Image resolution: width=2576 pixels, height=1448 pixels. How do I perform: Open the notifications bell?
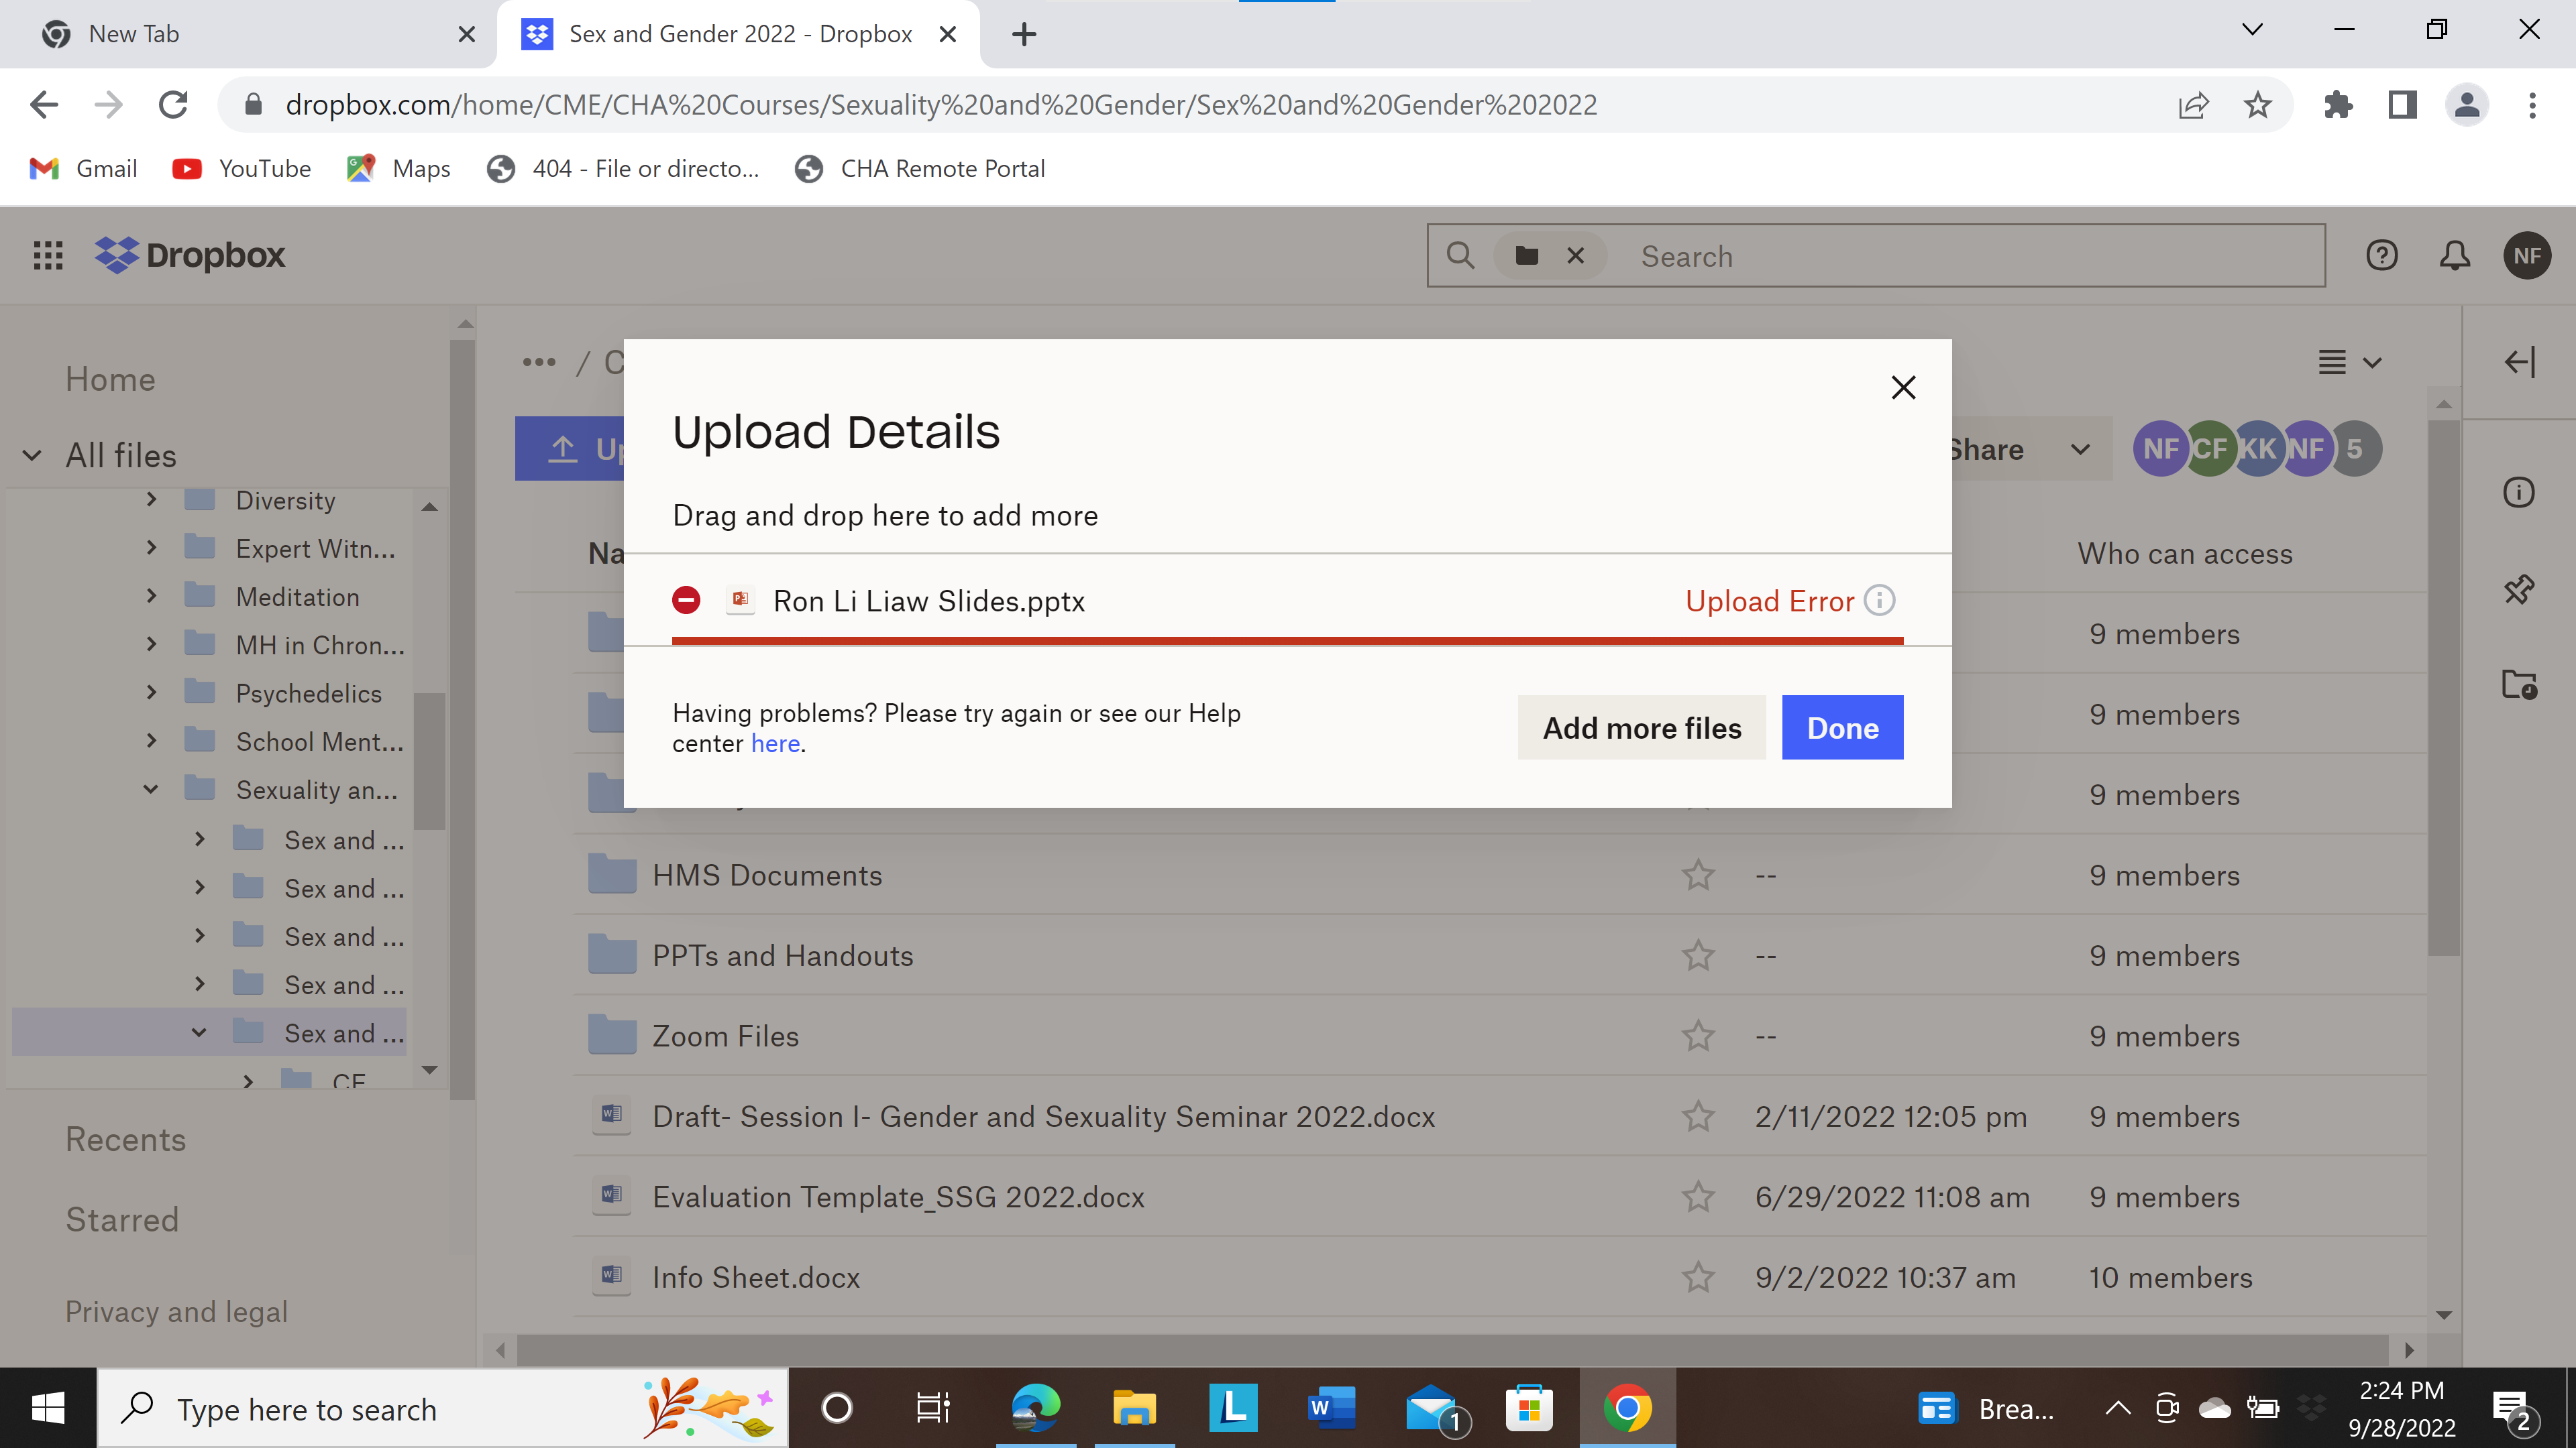[2455, 256]
